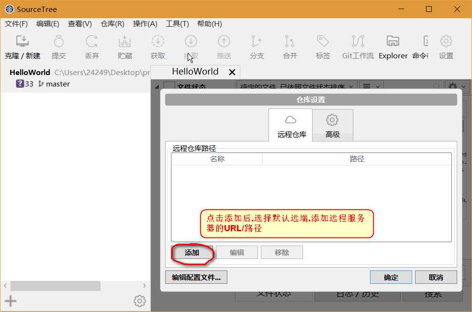Click the Discard (丢弃) toolbar icon
This screenshot has width=472, height=312.
click(91, 47)
